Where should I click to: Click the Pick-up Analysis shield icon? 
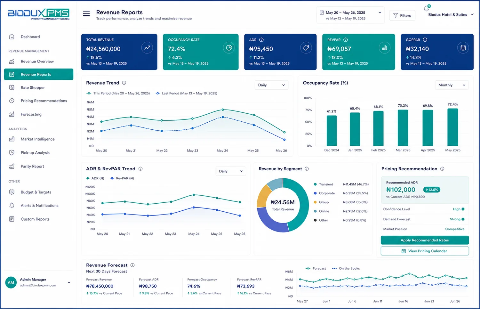click(x=12, y=153)
